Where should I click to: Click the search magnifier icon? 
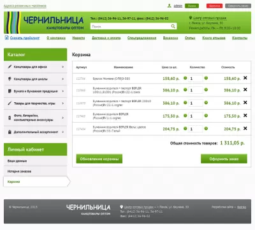coord(173,26)
